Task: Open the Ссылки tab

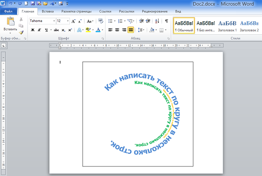Action: (x=105, y=11)
